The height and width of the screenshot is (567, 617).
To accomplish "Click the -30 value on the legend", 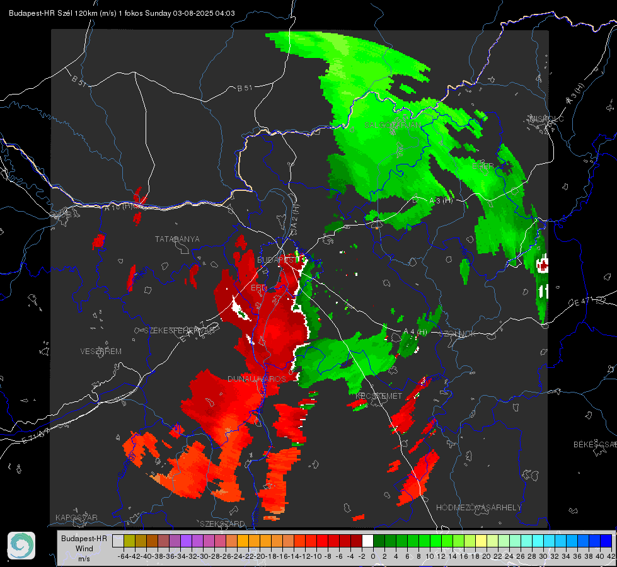I will tap(203, 556).
